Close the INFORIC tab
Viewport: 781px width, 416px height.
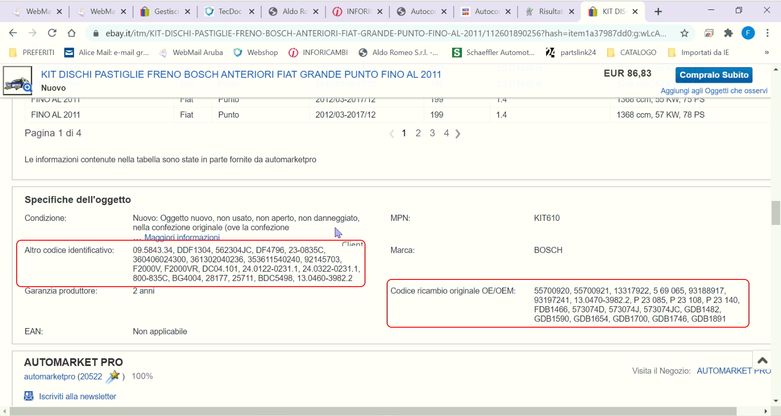point(380,12)
